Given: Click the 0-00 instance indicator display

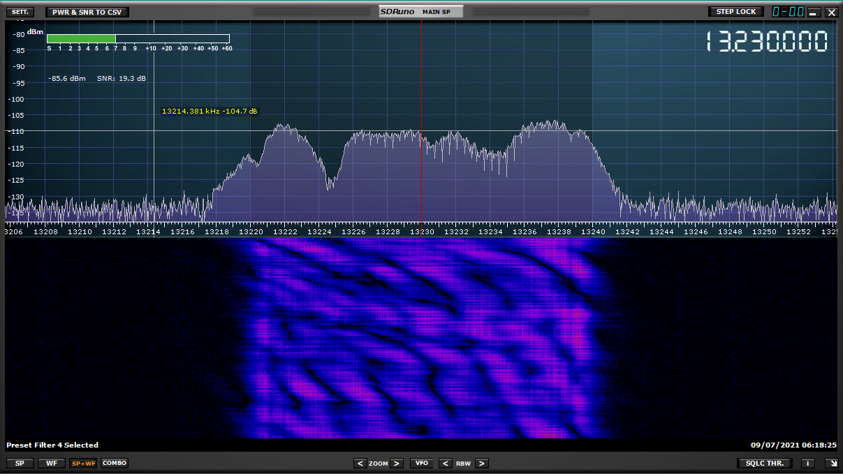Looking at the screenshot, I should click(787, 12).
